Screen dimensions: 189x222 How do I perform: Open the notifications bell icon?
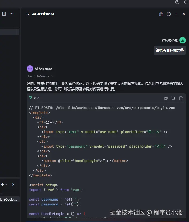pos(186,2)
